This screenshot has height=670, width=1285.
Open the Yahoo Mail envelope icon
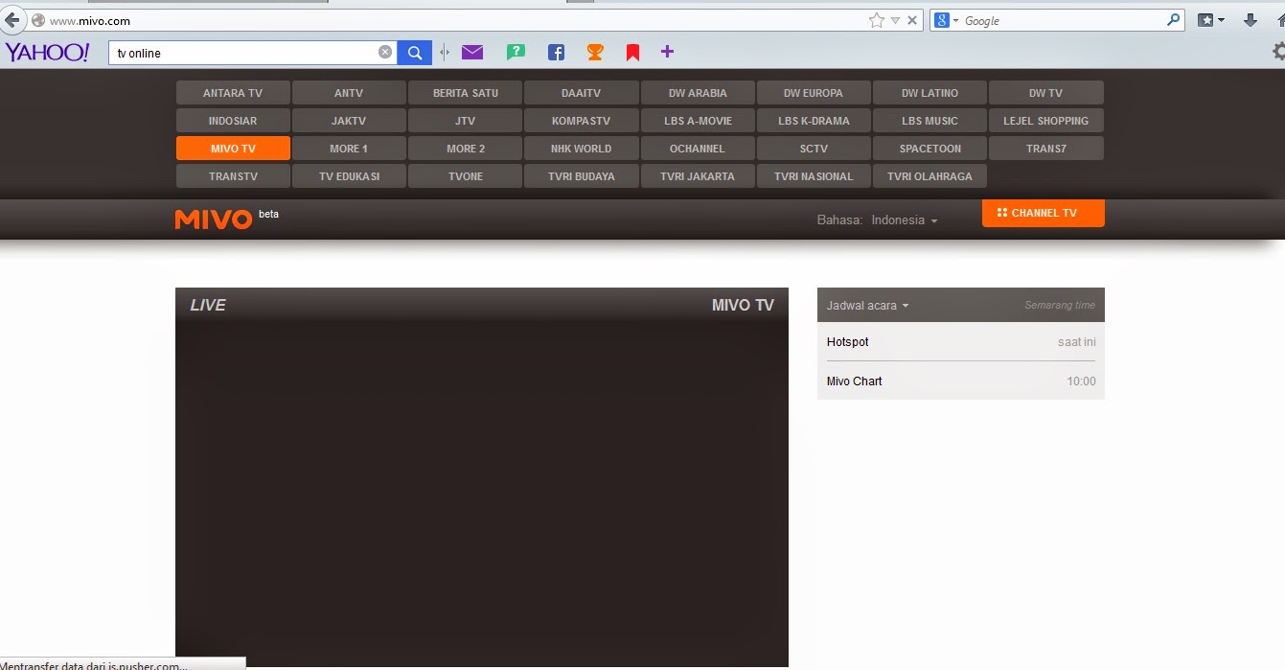pos(472,53)
